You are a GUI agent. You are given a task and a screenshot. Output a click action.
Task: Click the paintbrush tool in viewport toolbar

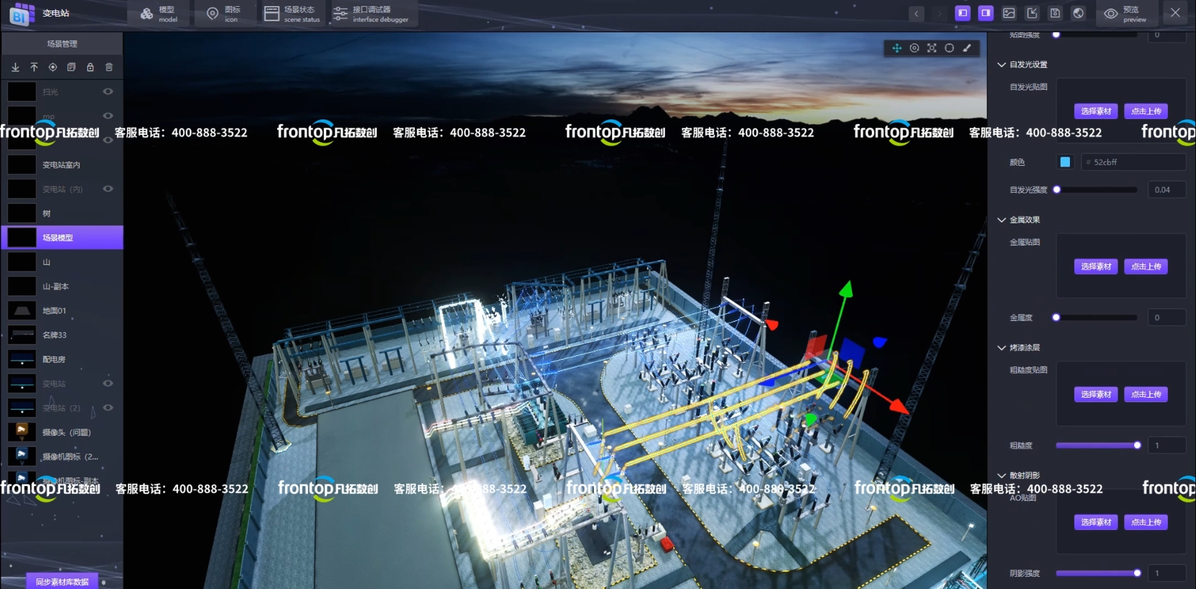click(967, 48)
